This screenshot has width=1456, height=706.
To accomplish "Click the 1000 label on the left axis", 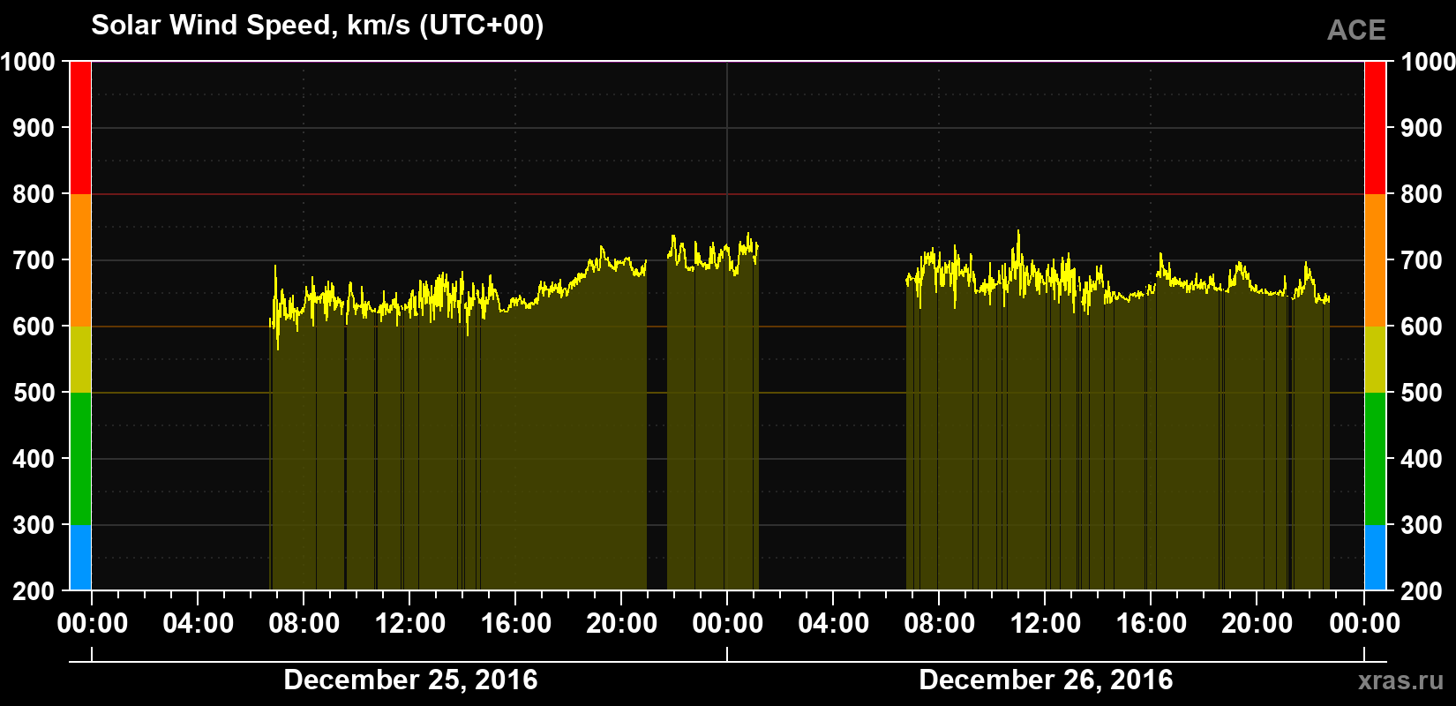I will point(28,62).
